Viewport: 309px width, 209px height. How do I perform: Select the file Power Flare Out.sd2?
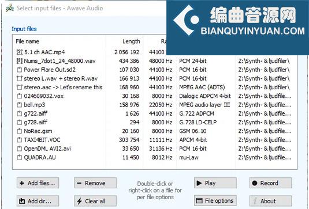50,70
